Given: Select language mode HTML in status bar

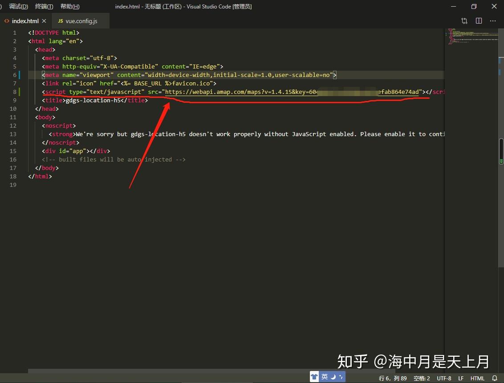Looking at the screenshot, I should point(477,378).
